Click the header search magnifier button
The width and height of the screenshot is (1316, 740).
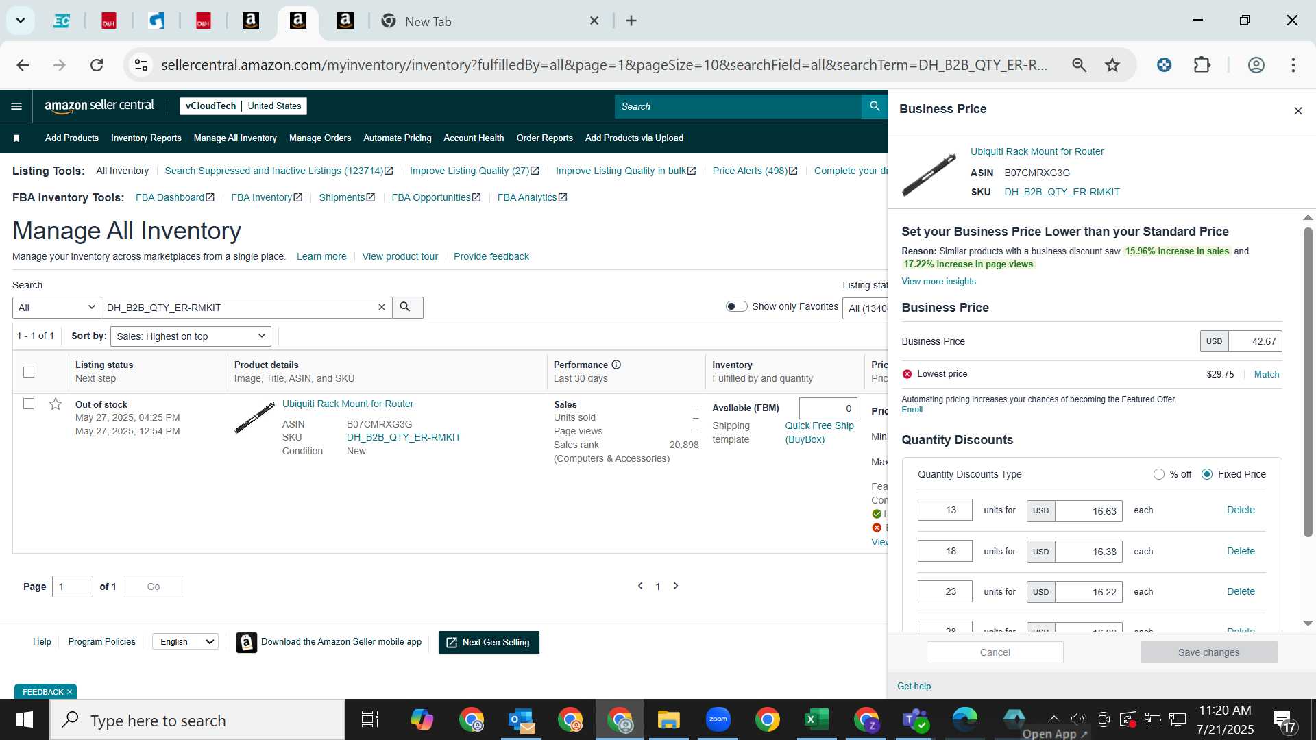[875, 106]
